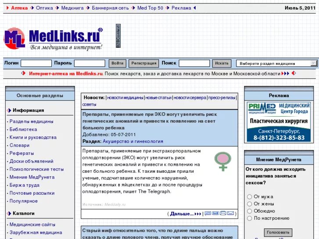
Task: Open the Психологические тесты sidebar link
Action: [x=36, y=169]
